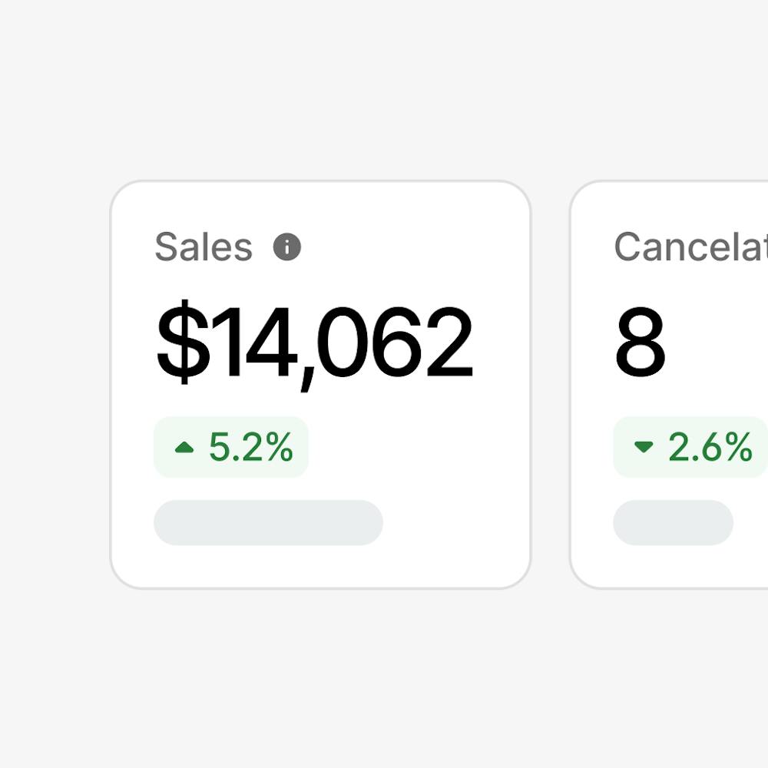This screenshot has height=768, width=768.
Task: Click the 2.6% decrease badge
Action: tap(690, 447)
